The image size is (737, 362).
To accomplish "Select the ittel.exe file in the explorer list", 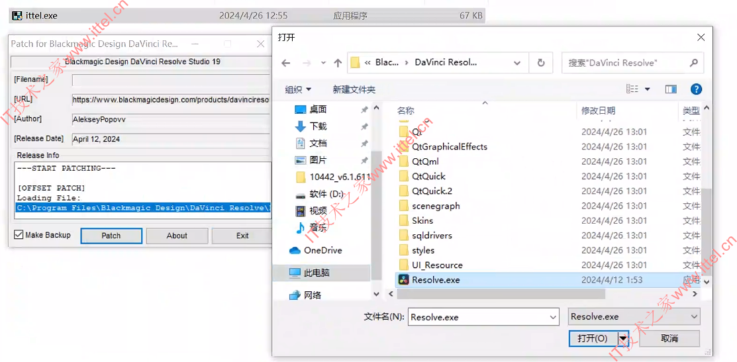I will pos(247,15).
